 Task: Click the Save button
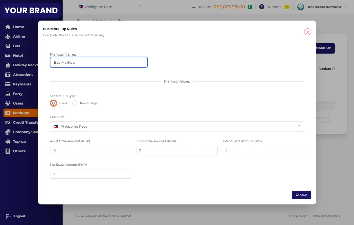301,195
